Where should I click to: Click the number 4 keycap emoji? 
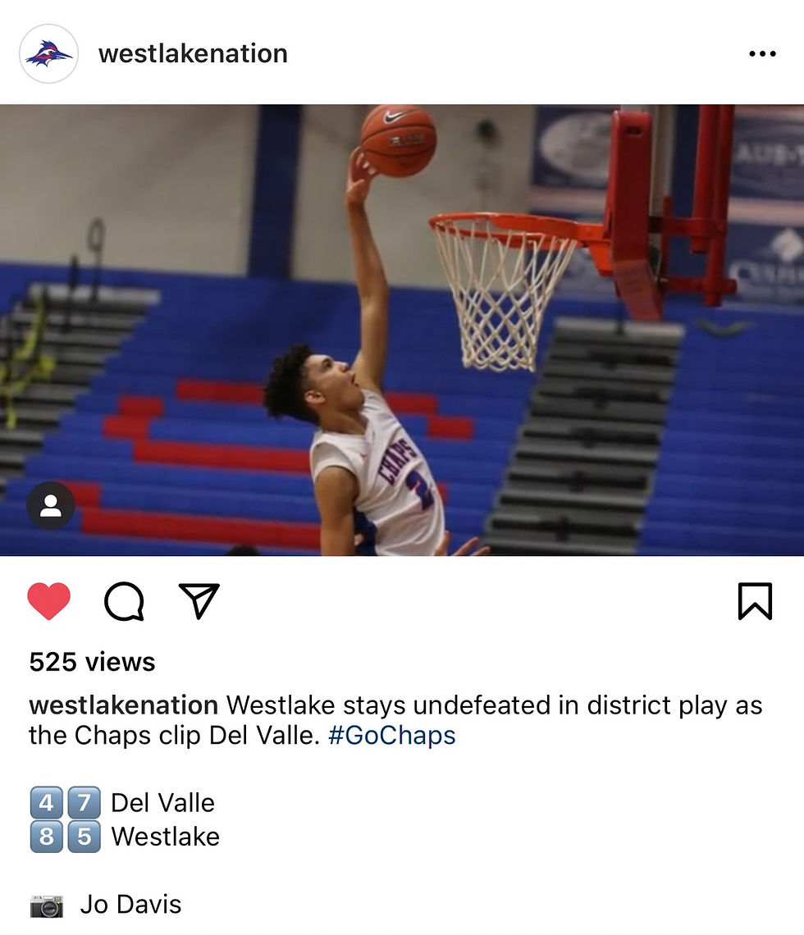pyautogui.click(x=47, y=803)
